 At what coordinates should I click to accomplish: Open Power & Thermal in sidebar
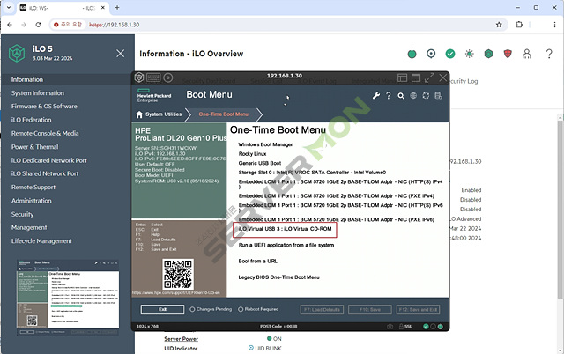click(x=34, y=147)
